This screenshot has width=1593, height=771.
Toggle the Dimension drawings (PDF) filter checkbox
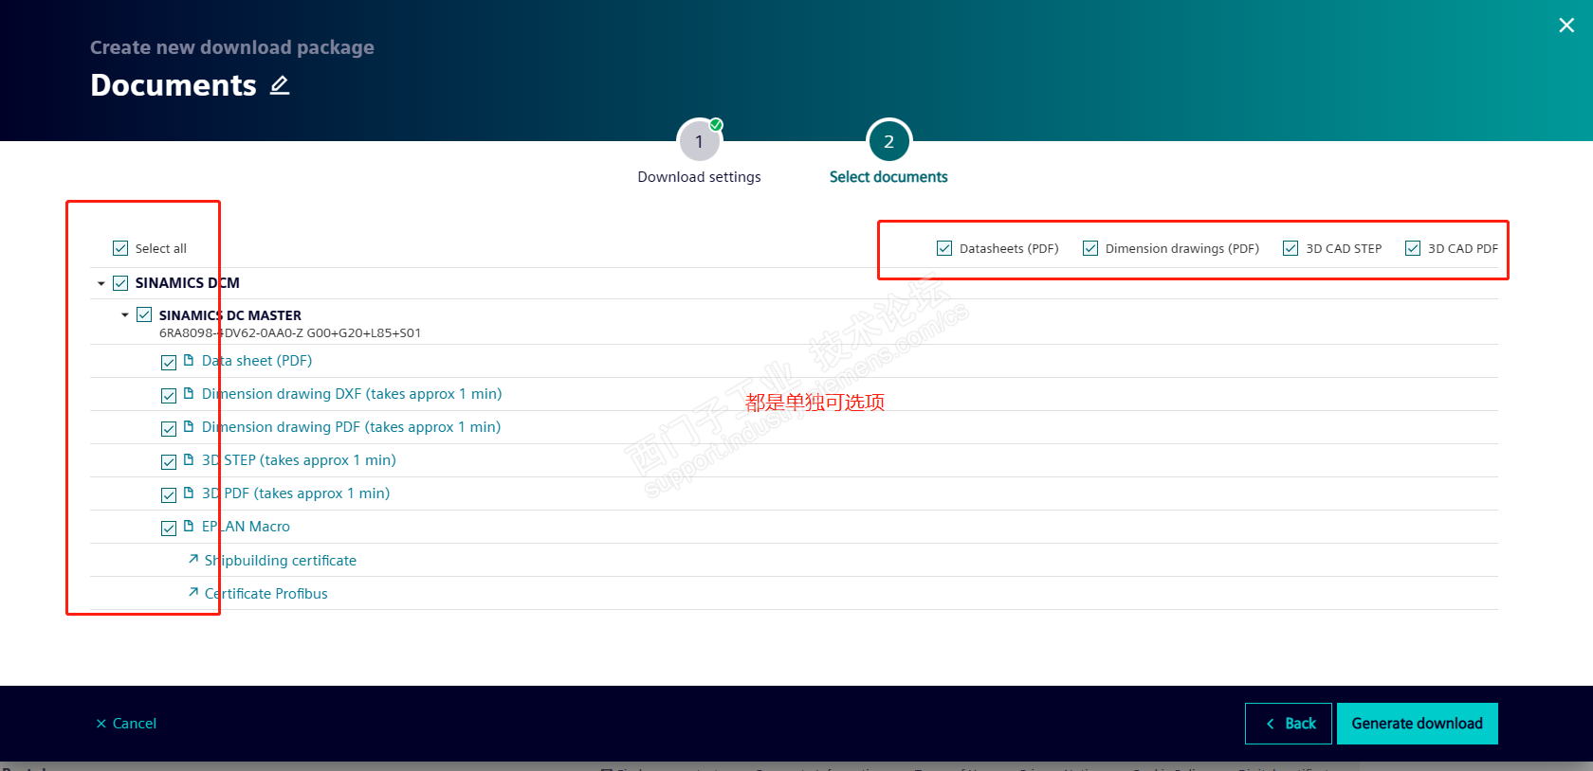1090,248
